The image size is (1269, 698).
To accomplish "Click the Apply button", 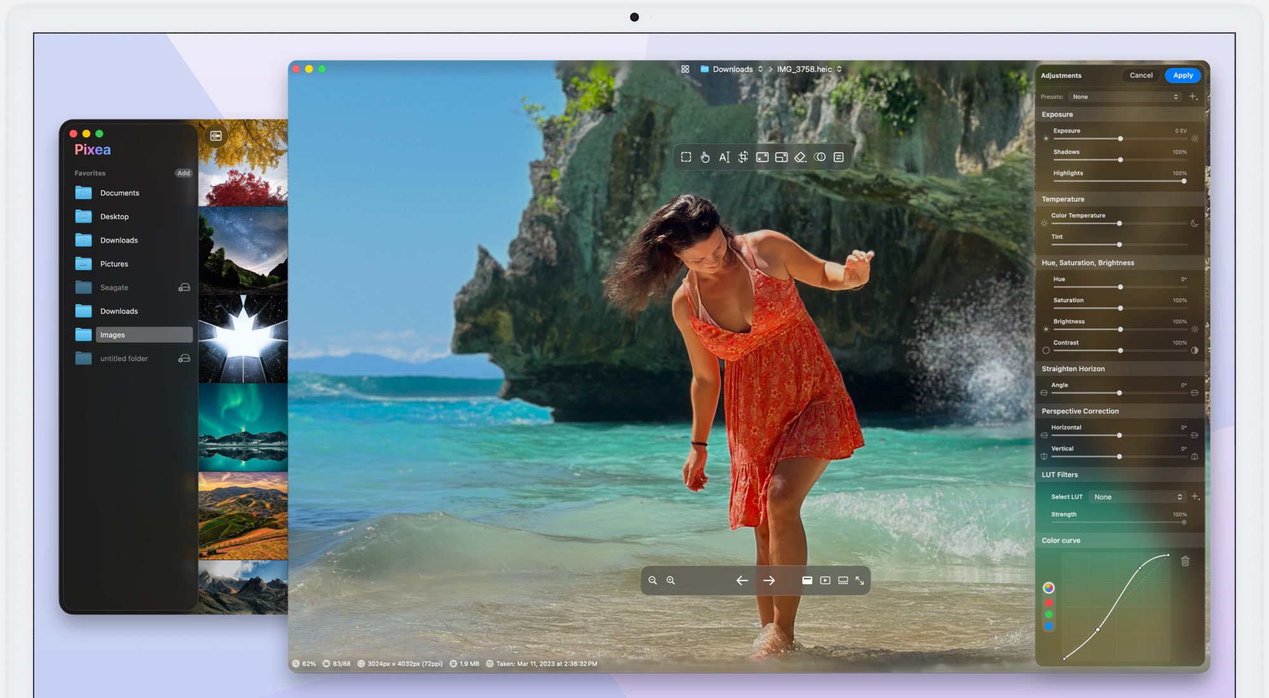I will pos(1183,76).
